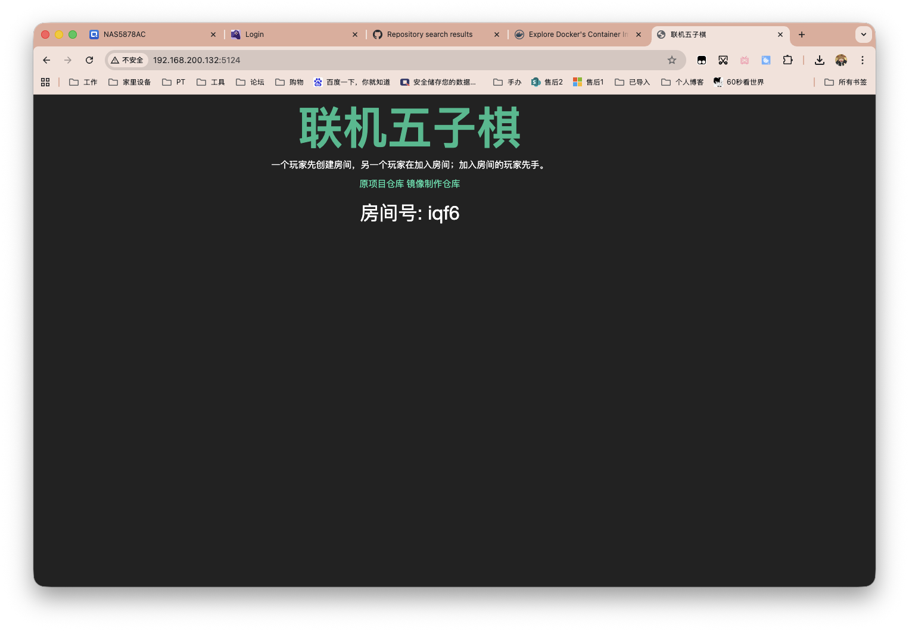The image size is (909, 631).
Task: Open the 工具 bookmark folder
Action: 210,82
